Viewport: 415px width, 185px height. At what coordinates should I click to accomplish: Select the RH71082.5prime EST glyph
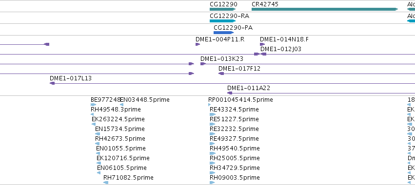(106, 183)
